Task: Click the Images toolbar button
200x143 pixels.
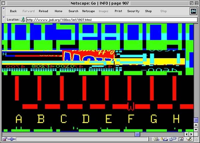Action: click(103, 11)
